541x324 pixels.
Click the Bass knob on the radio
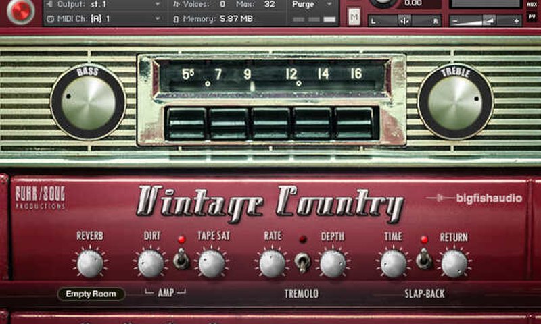point(88,102)
